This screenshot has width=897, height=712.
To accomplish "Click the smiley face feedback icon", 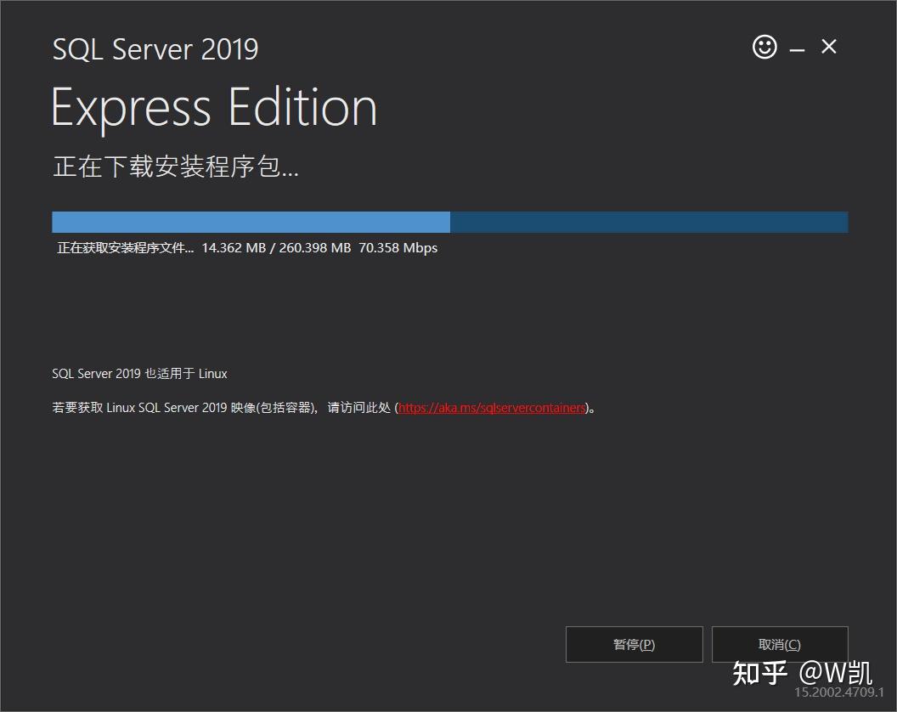I will [x=764, y=47].
